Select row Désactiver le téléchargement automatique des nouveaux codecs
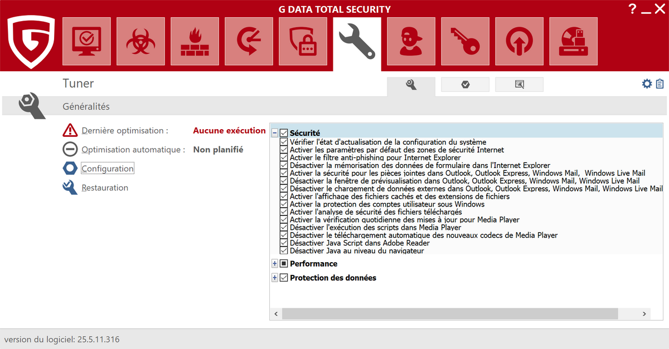This screenshot has height=349, width=669. pyautogui.click(x=424, y=235)
